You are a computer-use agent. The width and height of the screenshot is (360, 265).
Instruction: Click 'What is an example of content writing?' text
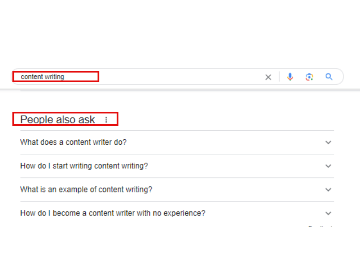coord(86,190)
